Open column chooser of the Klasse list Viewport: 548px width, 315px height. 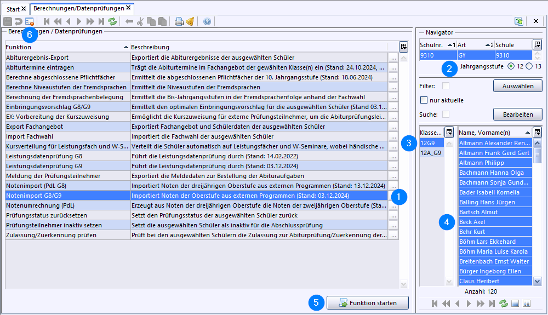[x=449, y=132]
